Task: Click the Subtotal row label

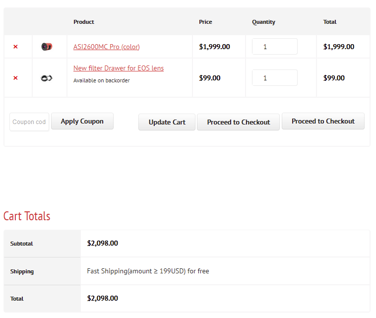Action: tap(22, 244)
